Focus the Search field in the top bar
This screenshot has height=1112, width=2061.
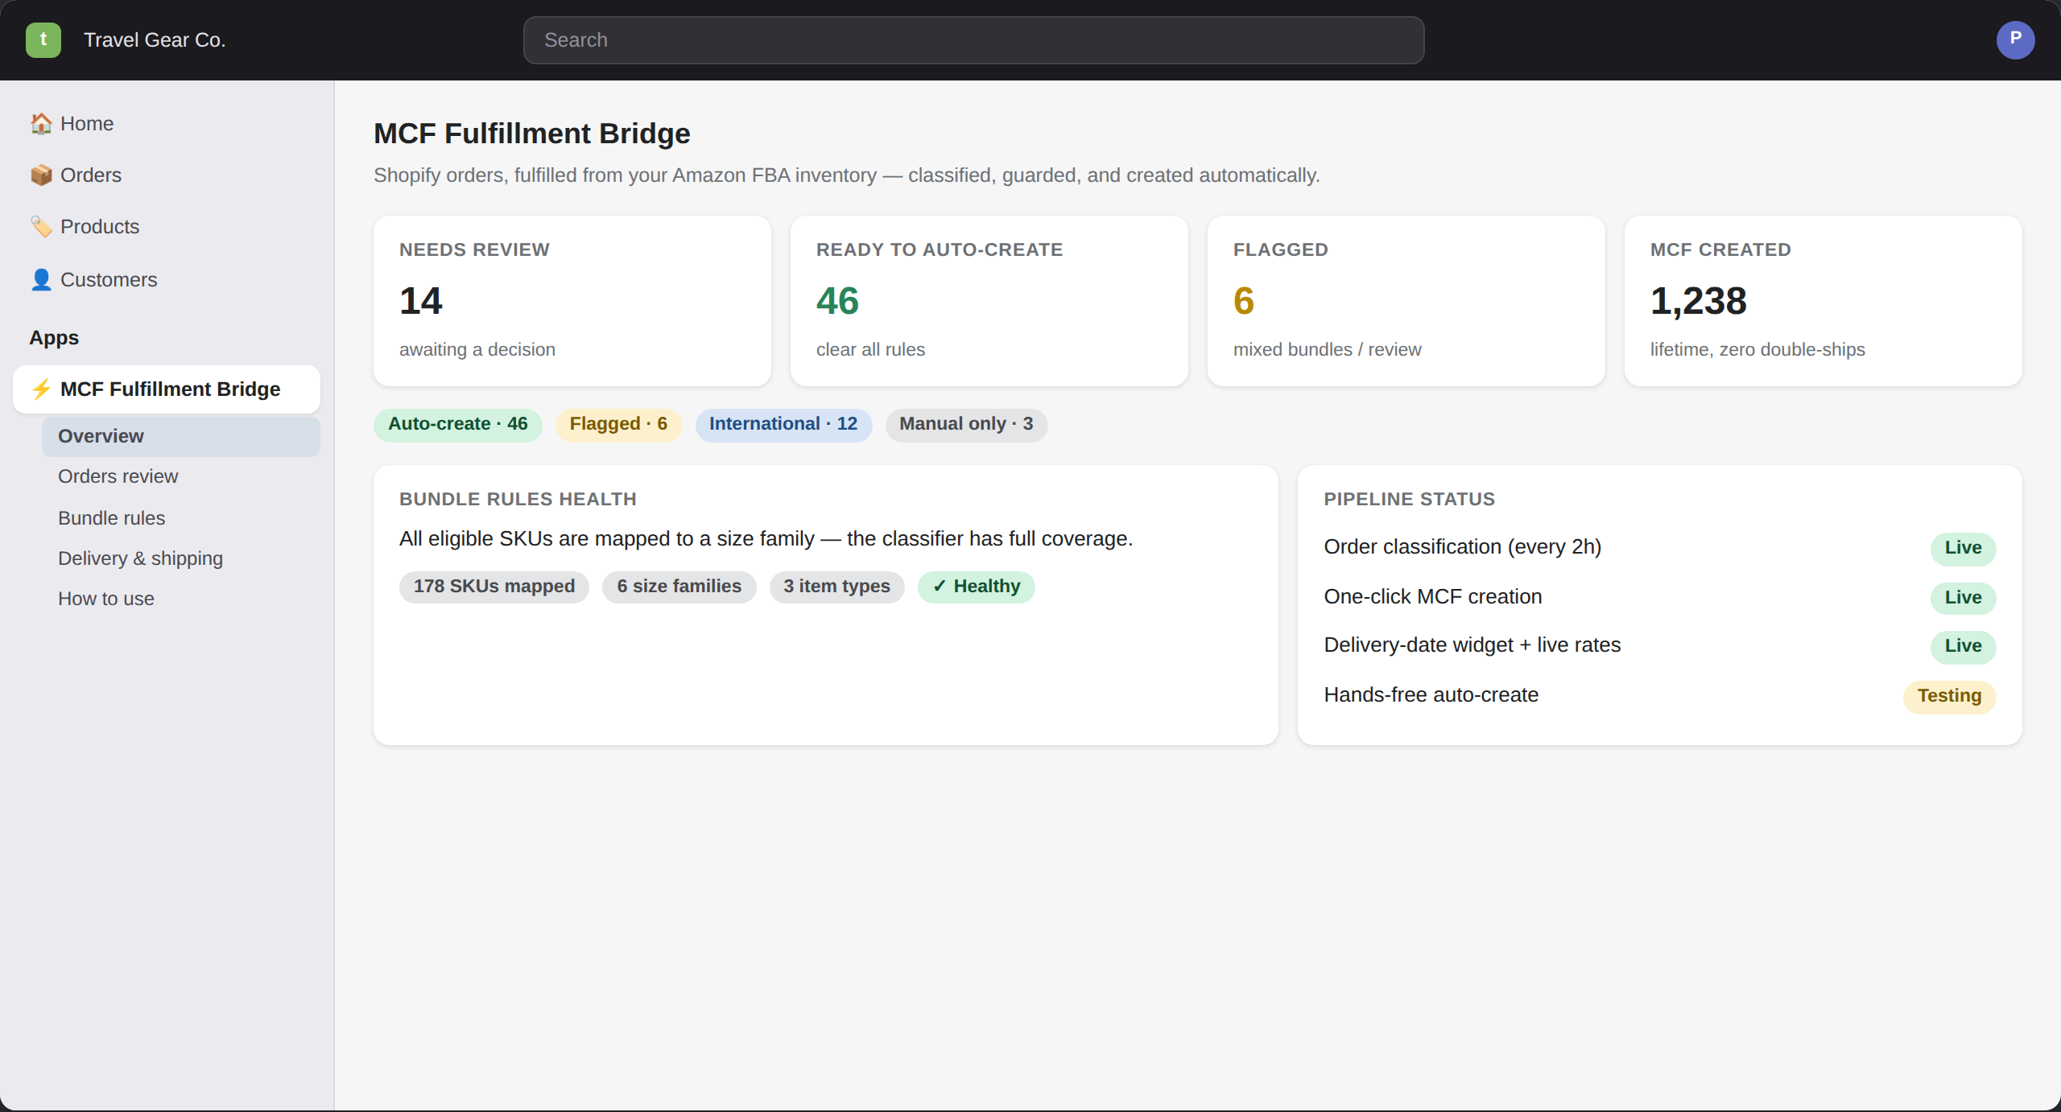pos(973,40)
